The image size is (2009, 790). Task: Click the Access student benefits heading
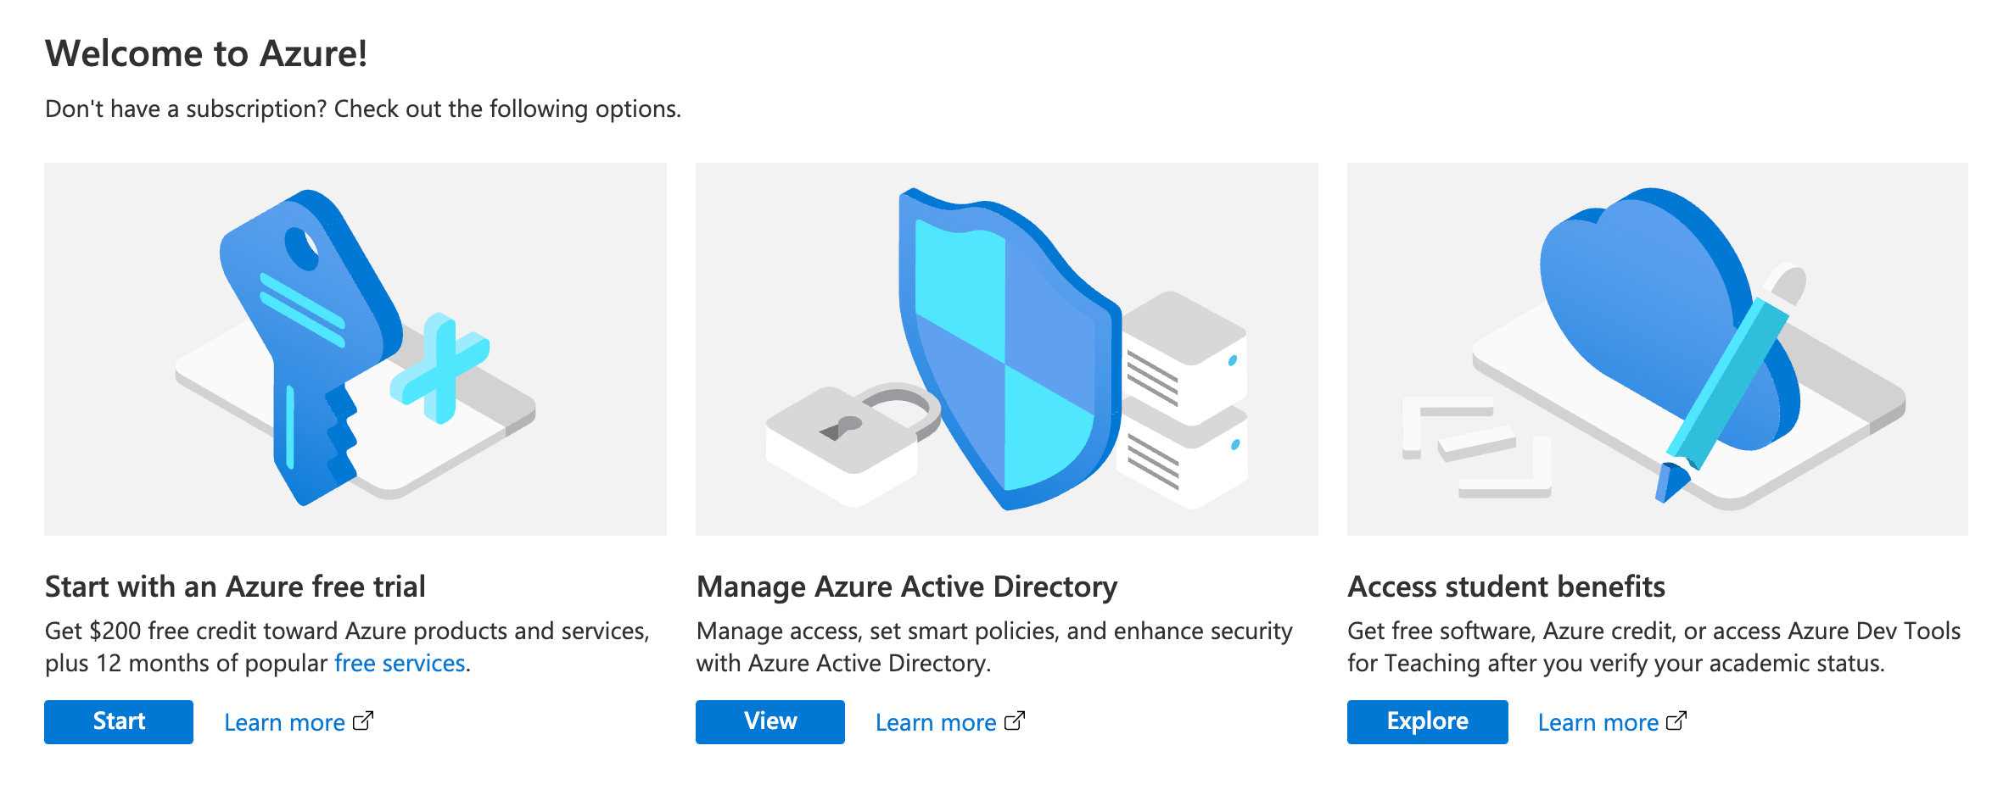tap(1506, 587)
